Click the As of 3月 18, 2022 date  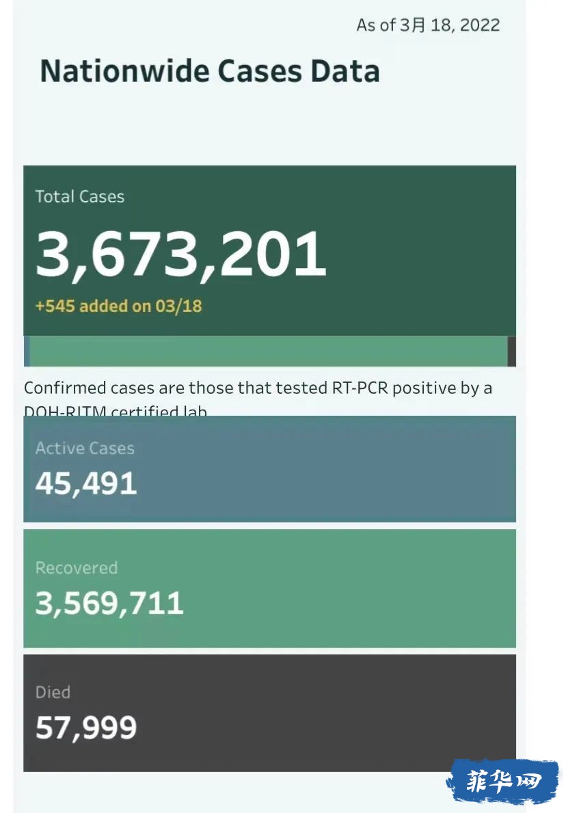pos(428,25)
